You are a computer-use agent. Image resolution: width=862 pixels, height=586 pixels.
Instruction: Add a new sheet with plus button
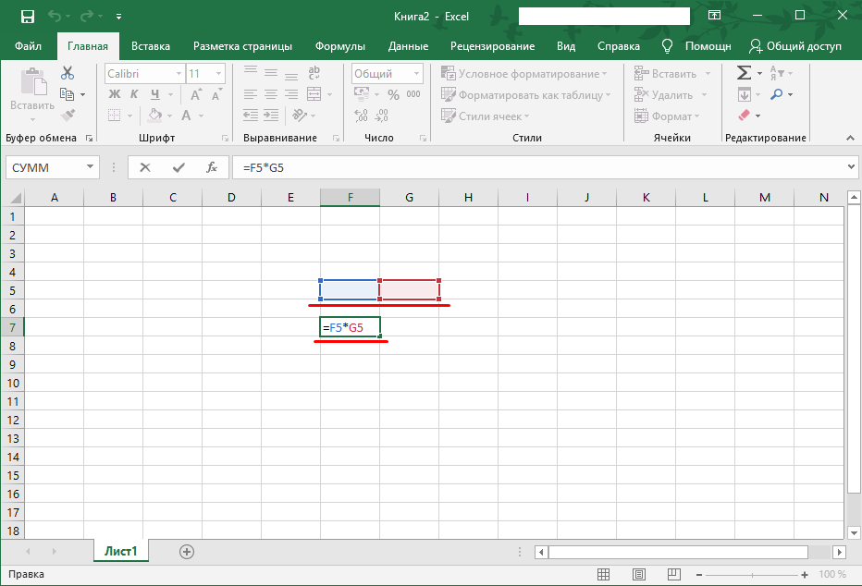(x=187, y=552)
